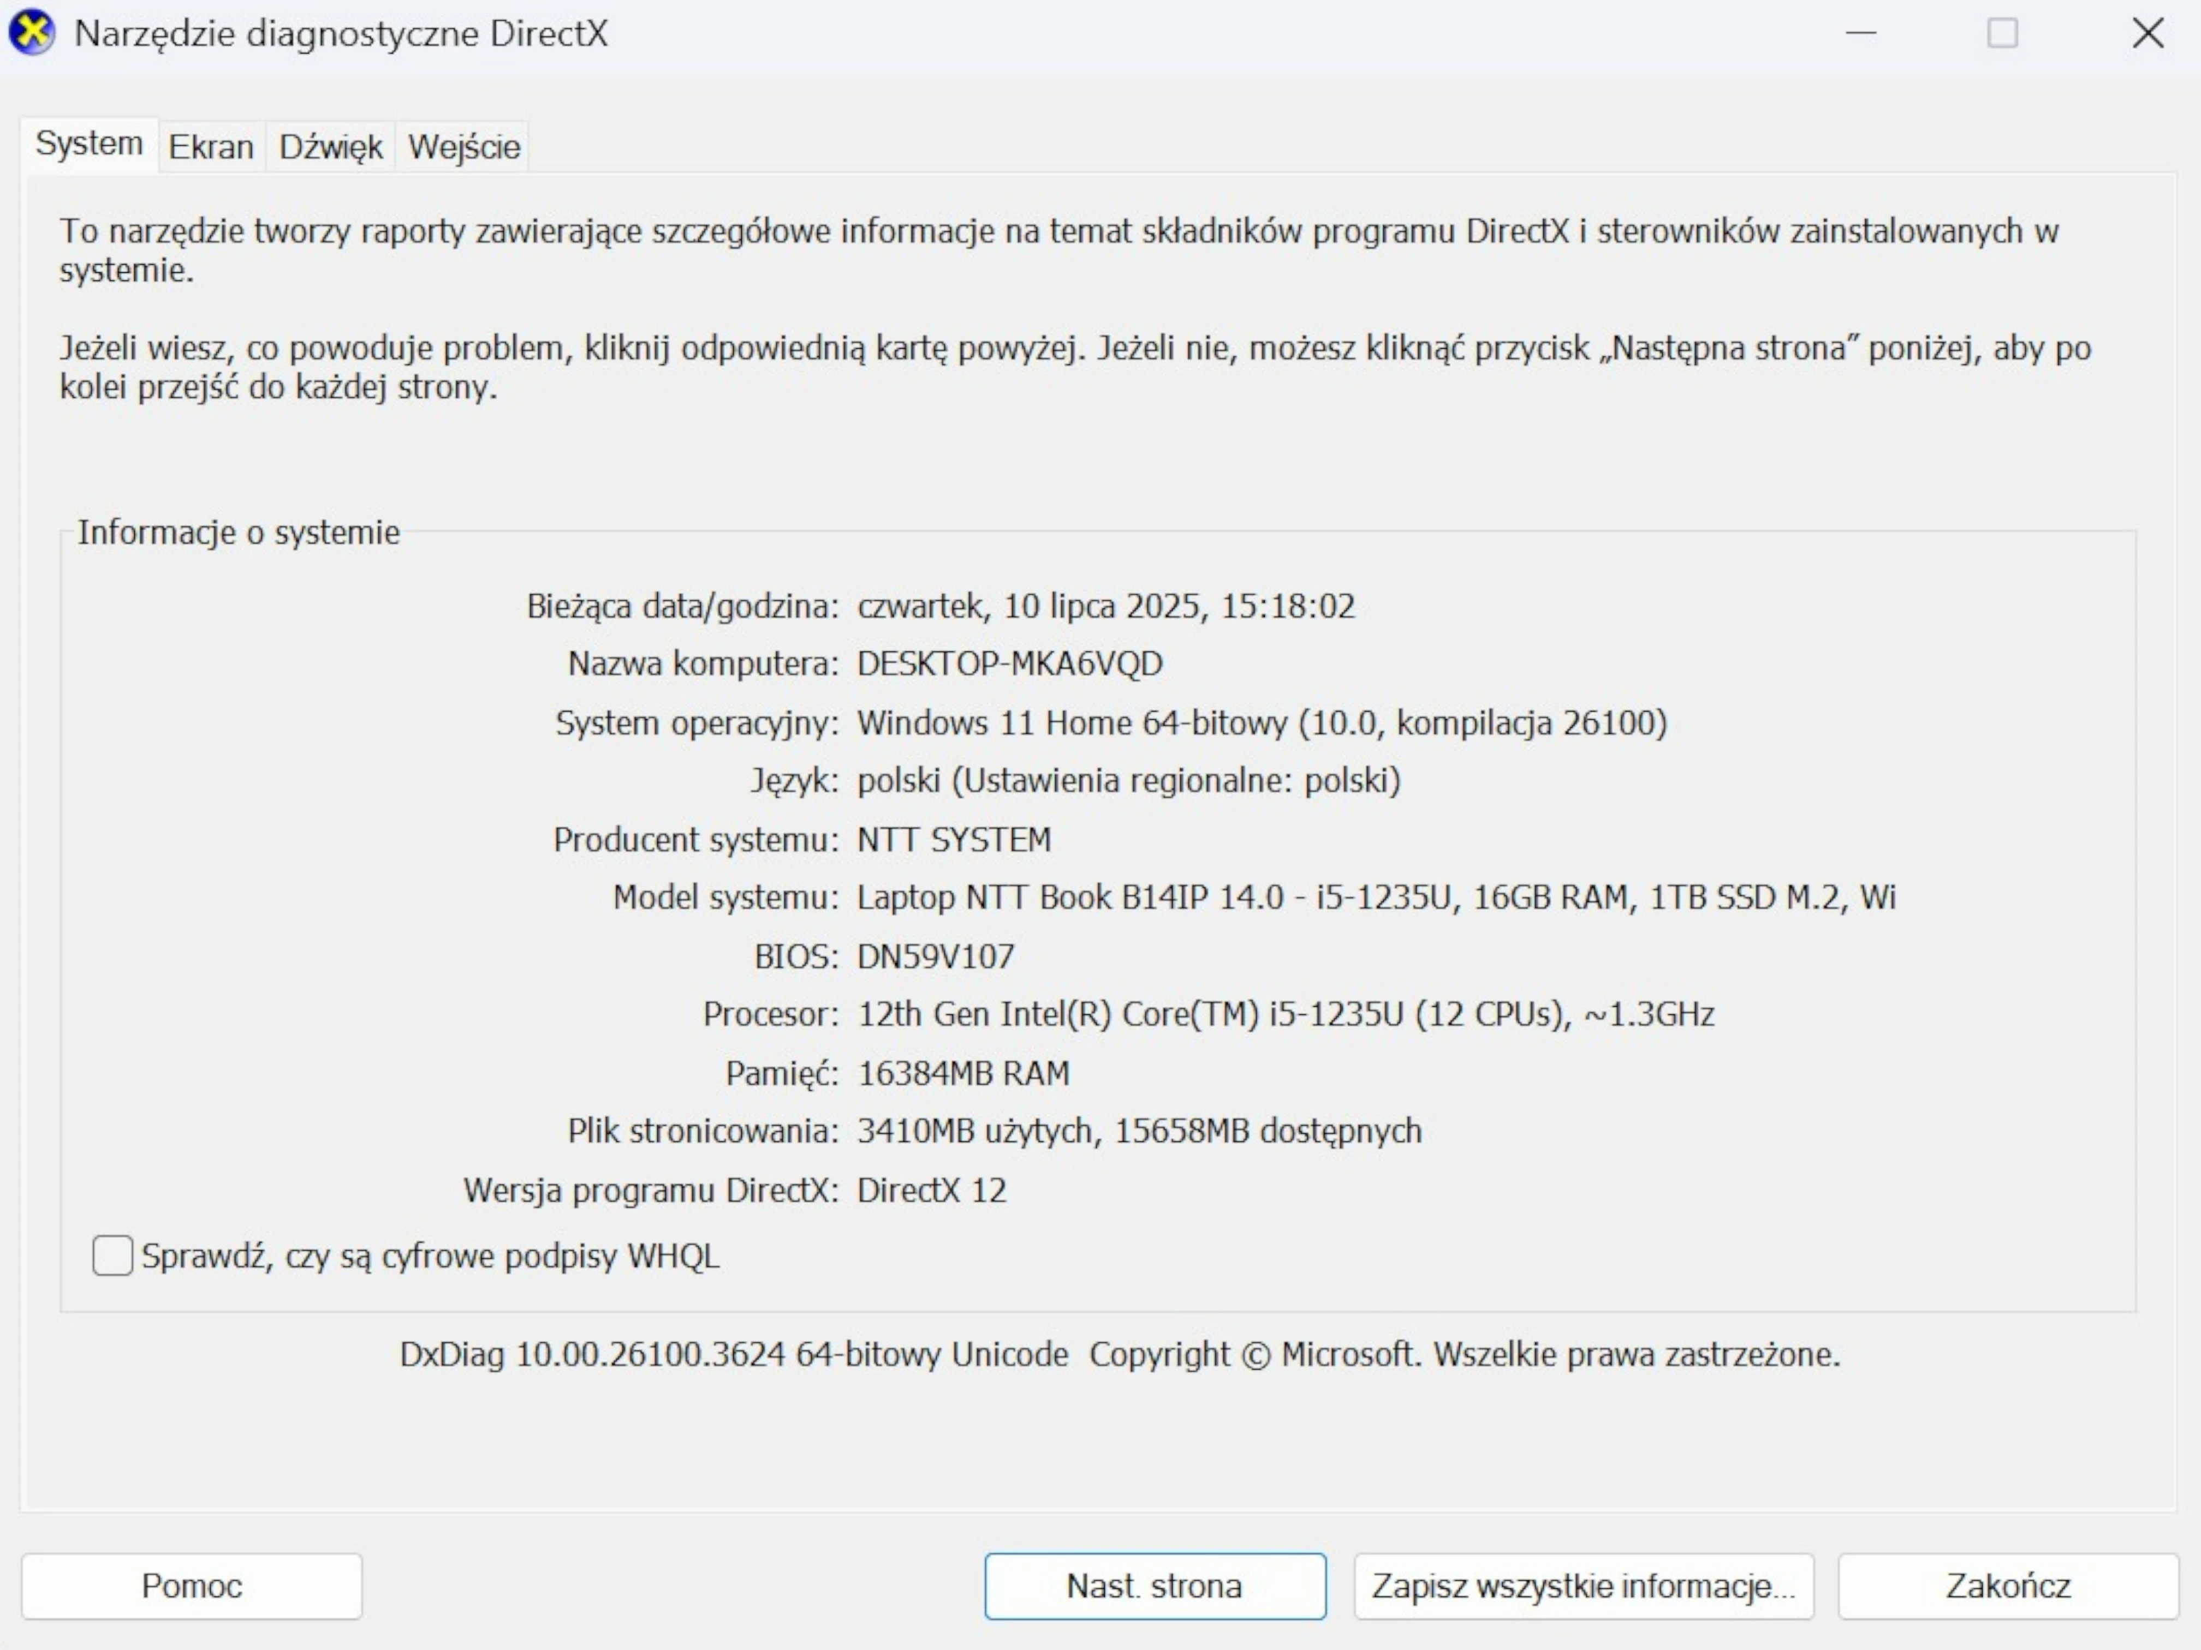Screen dimensions: 2201x1650
Task: Open the Dźwięk tab
Action: click(330, 147)
